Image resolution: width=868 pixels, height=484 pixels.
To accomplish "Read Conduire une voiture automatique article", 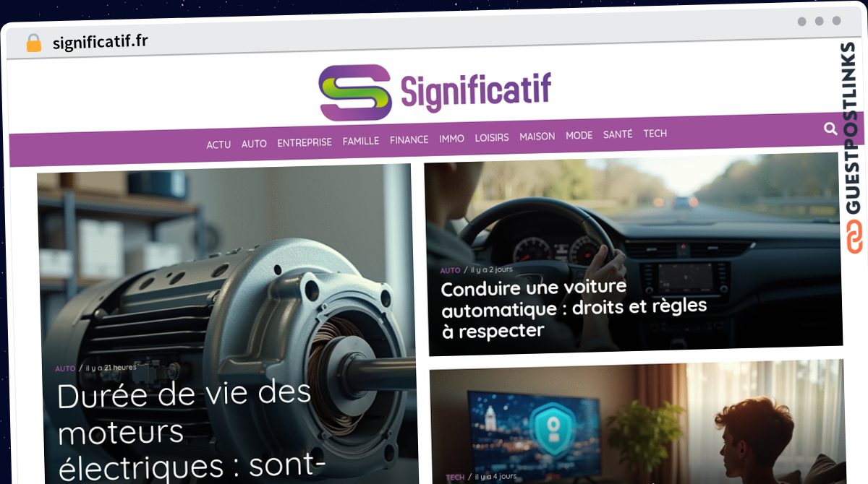I will [x=574, y=308].
